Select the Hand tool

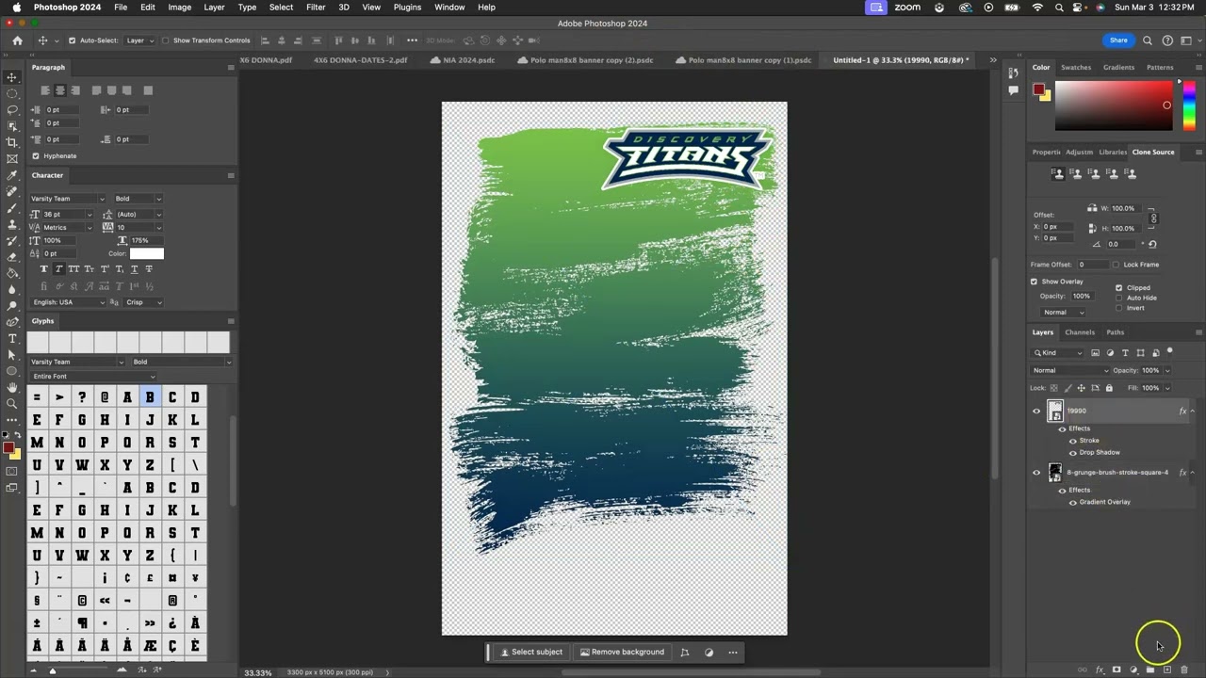click(x=12, y=387)
